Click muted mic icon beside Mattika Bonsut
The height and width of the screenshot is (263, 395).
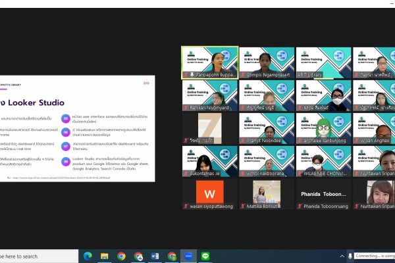point(243,206)
